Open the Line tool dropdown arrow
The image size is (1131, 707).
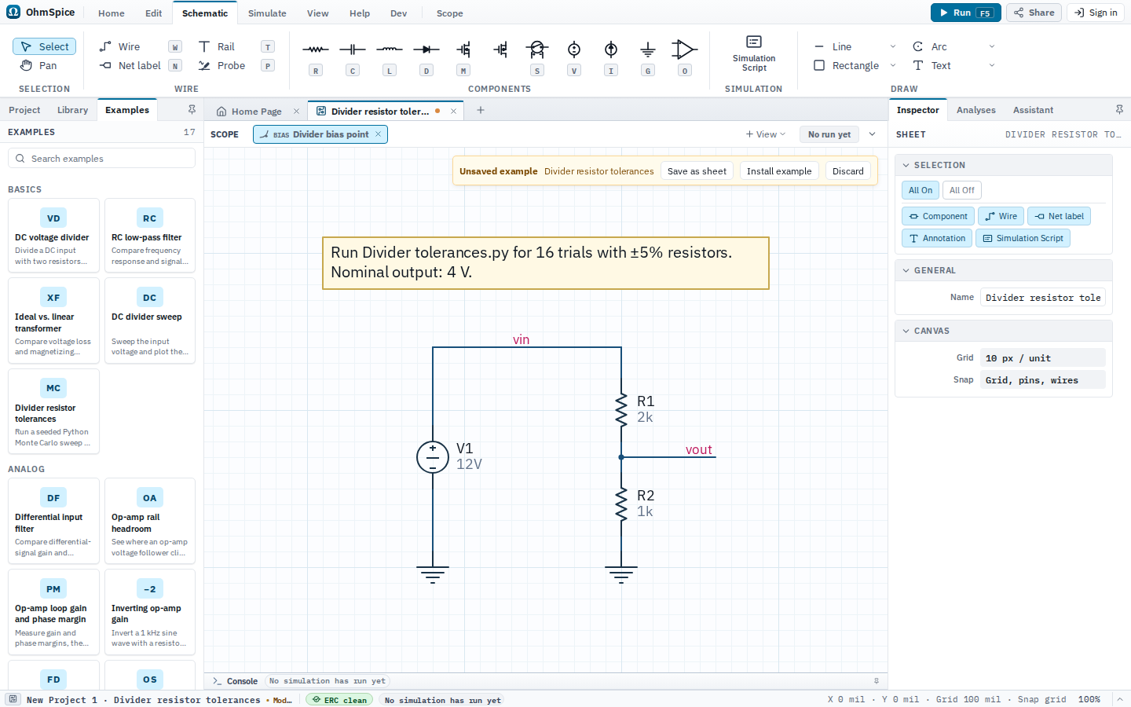coord(893,46)
